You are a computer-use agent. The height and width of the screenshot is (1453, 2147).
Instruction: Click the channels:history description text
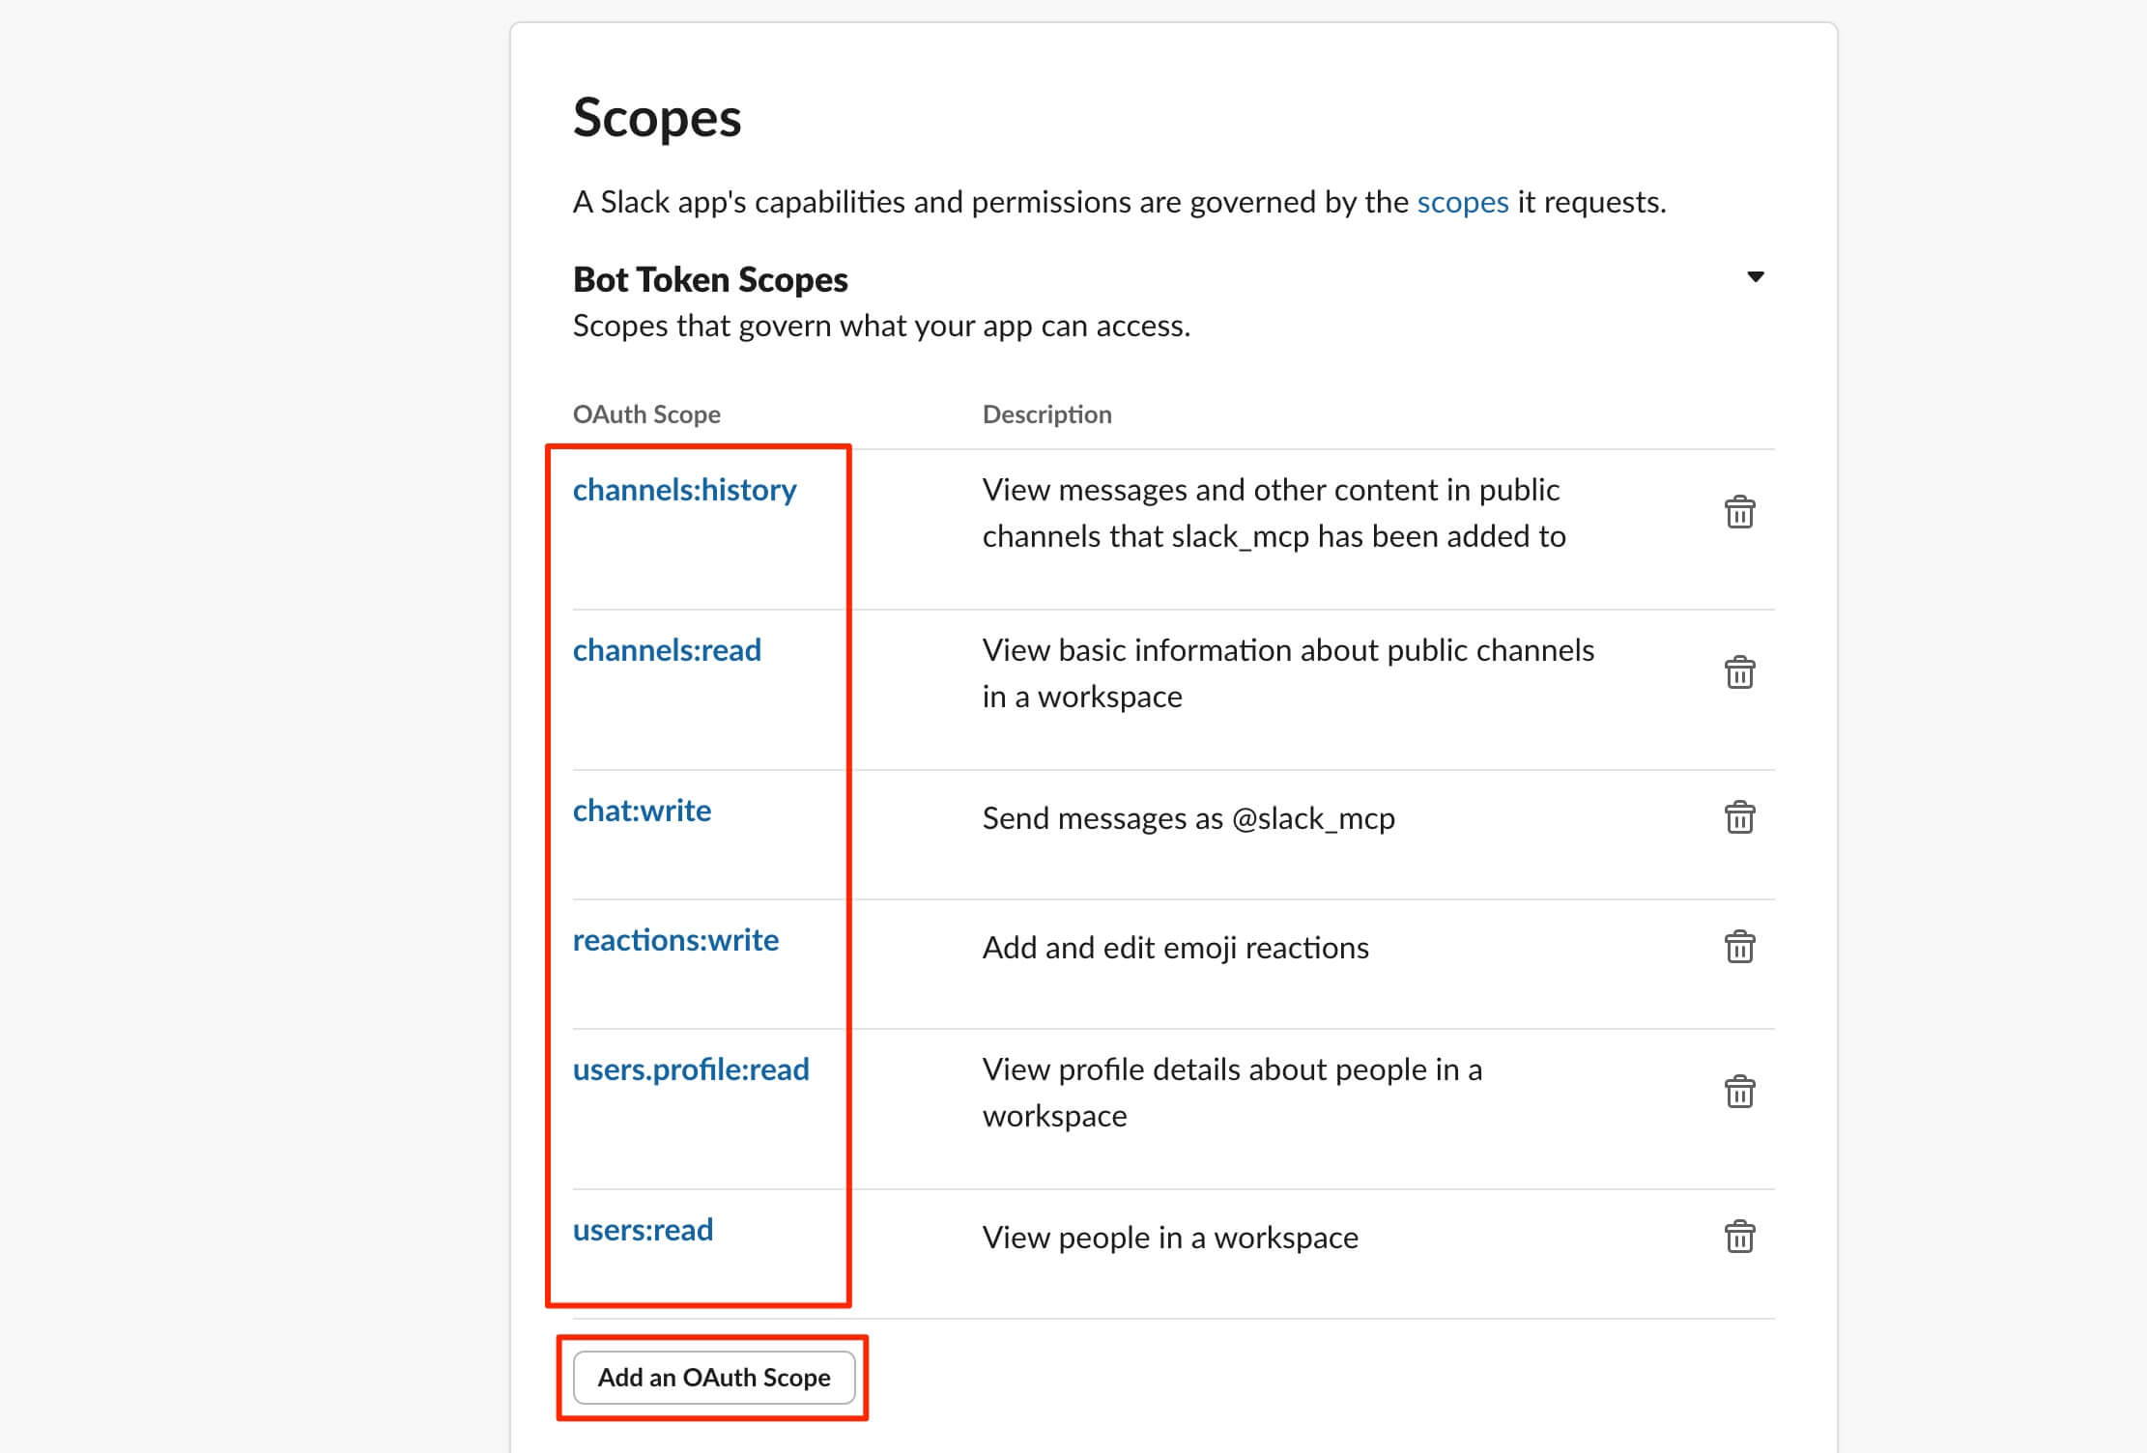coord(1274,513)
